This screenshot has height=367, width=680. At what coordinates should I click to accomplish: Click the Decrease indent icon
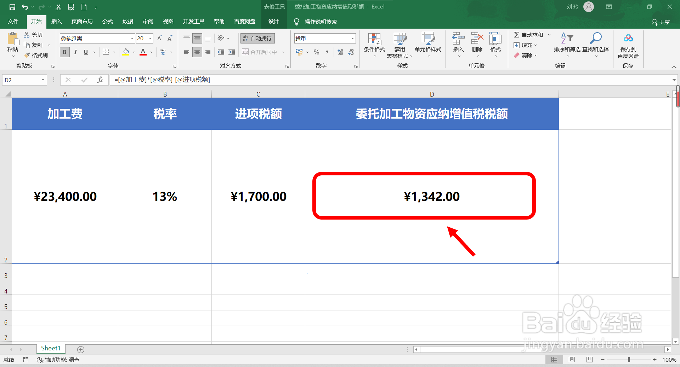click(x=221, y=52)
